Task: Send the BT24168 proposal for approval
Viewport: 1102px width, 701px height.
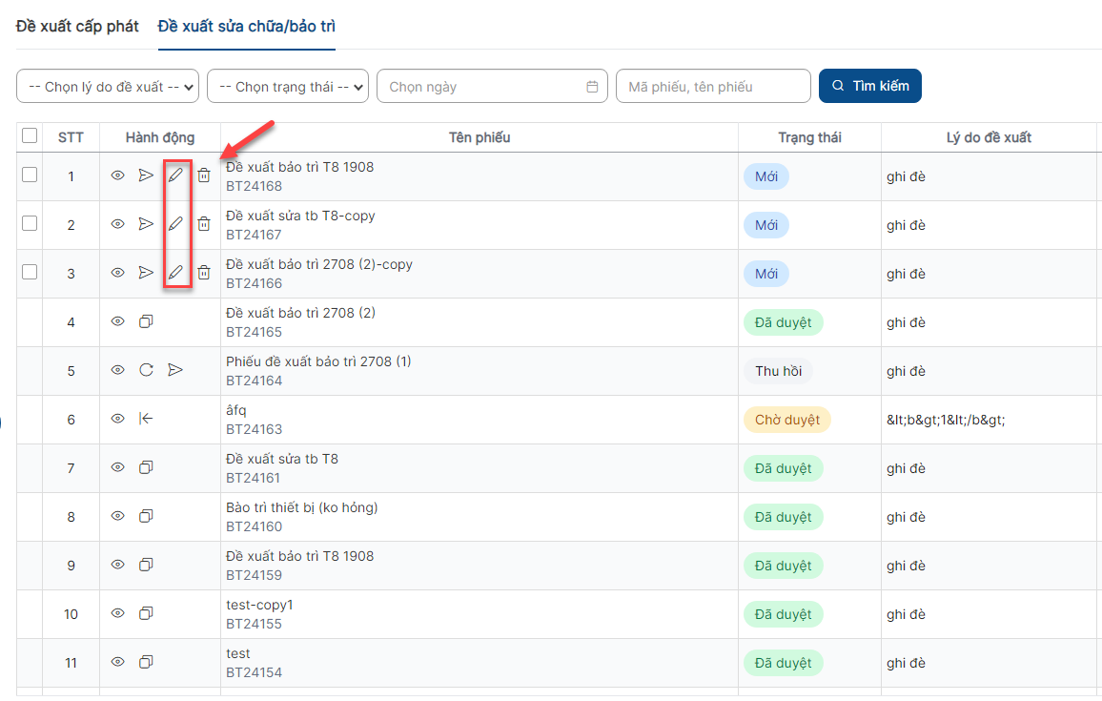Action: [146, 175]
